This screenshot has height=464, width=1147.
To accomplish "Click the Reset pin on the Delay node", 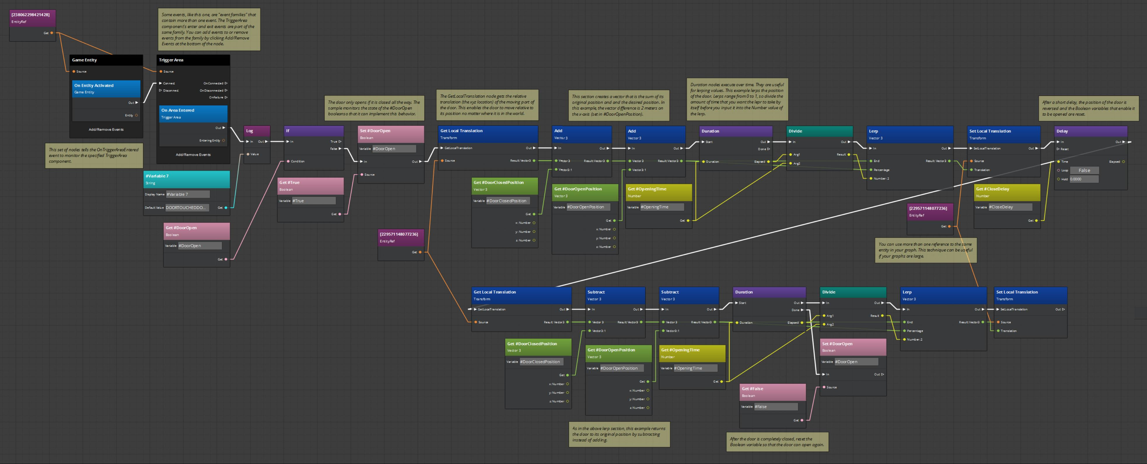I will coord(1058,149).
